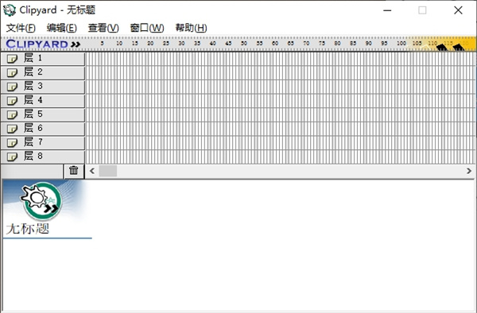This screenshot has height=313, width=477.
Task: Select the 层 2 layer label
Action: (33, 72)
